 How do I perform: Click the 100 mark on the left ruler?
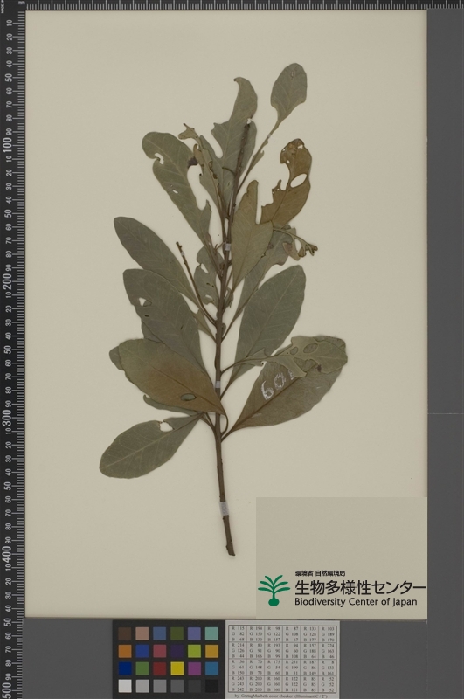tap(8, 145)
